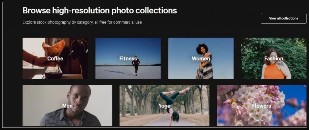The height and width of the screenshot is (130, 309).
Task: View the Yoga photo collection
Action: [164, 106]
